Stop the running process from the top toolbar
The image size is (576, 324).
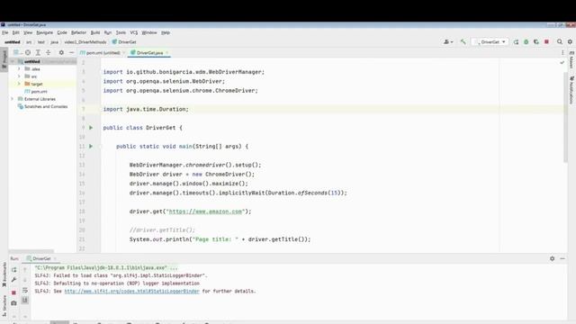tap(546, 42)
